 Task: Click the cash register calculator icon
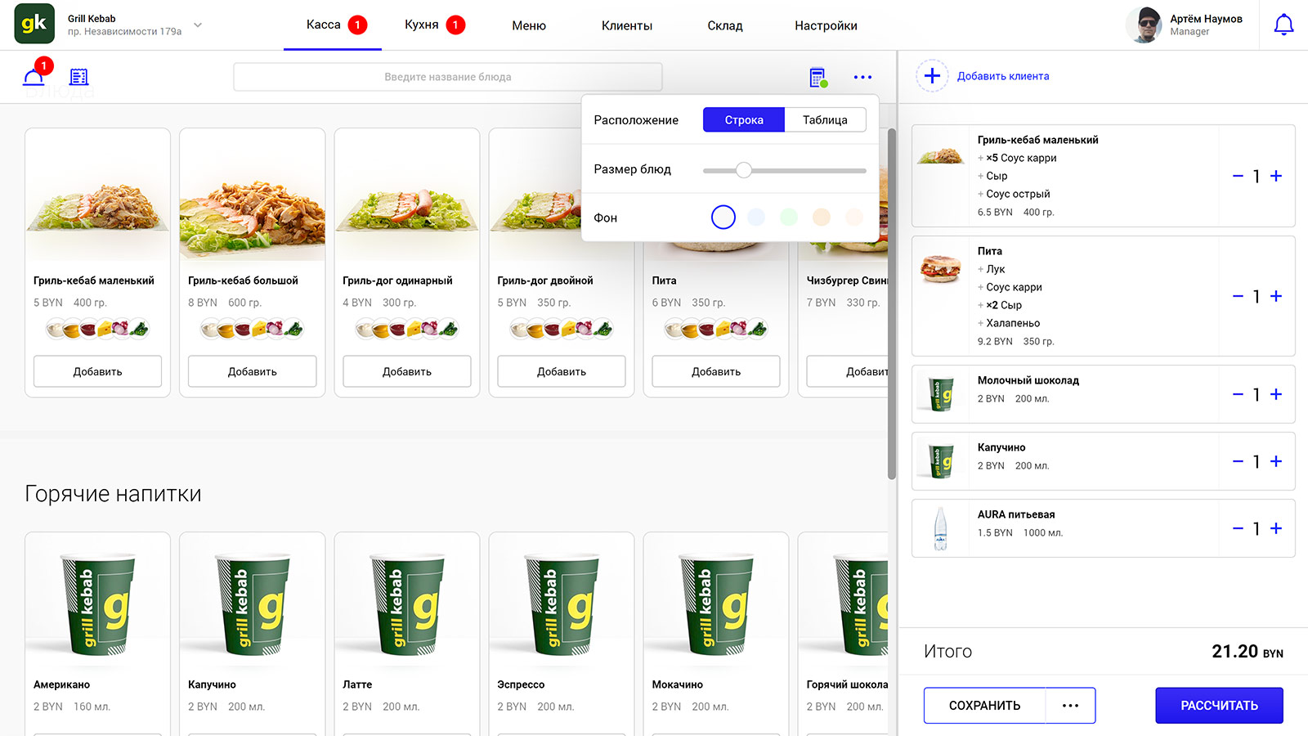[x=817, y=77]
